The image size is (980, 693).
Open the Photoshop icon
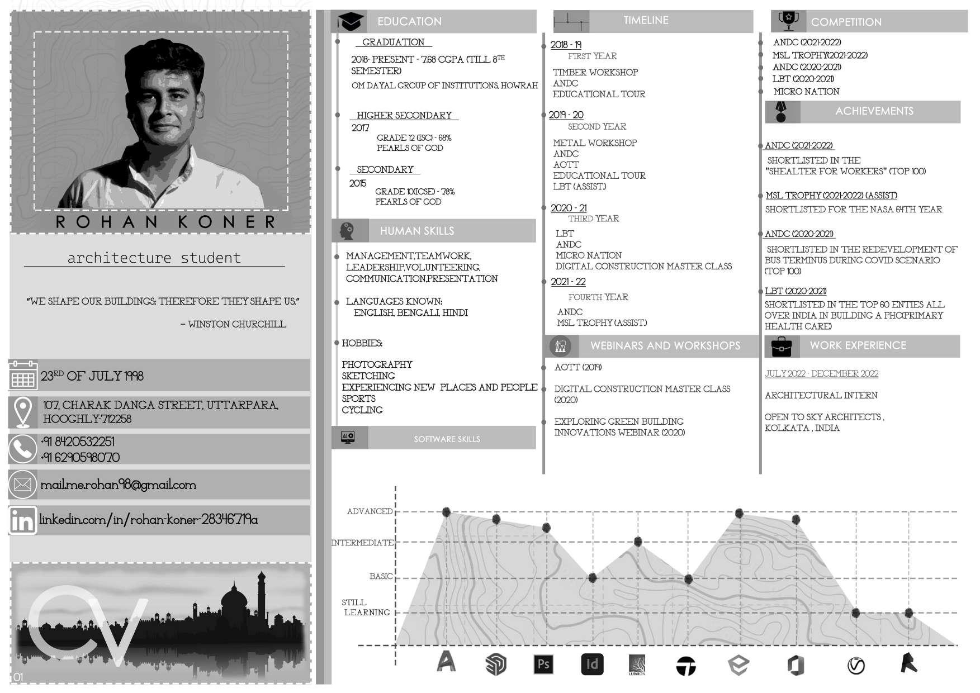click(x=543, y=665)
